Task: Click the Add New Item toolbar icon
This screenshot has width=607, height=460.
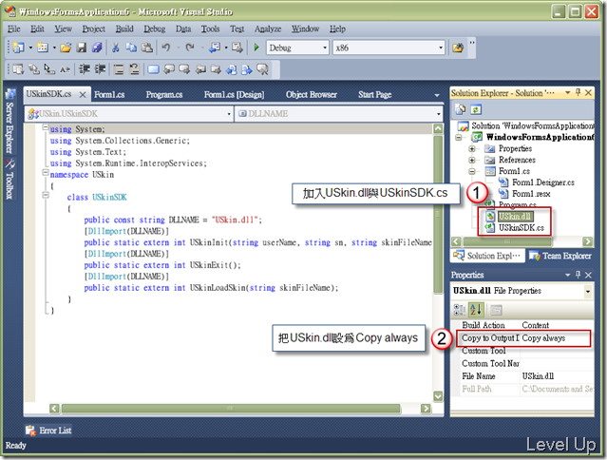Action: coord(42,48)
